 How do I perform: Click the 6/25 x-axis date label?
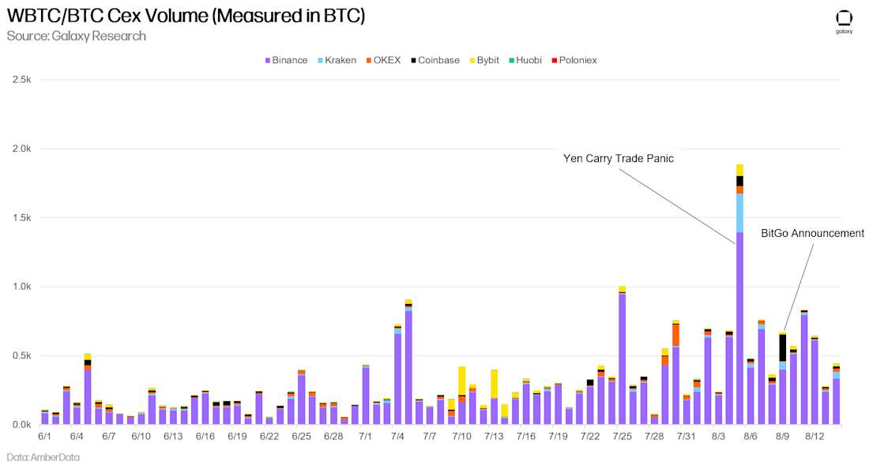[x=302, y=436]
